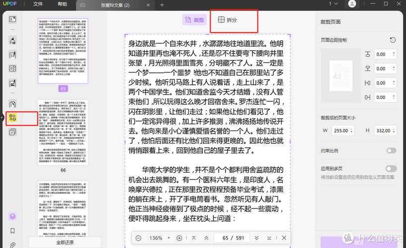This screenshot has height=248, width=406.
Task: Select the third page thumbnail below 66
Action: pos(63,208)
